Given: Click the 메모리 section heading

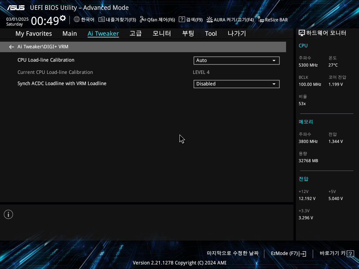Looking at the screenshot, I should pos(306,122).
